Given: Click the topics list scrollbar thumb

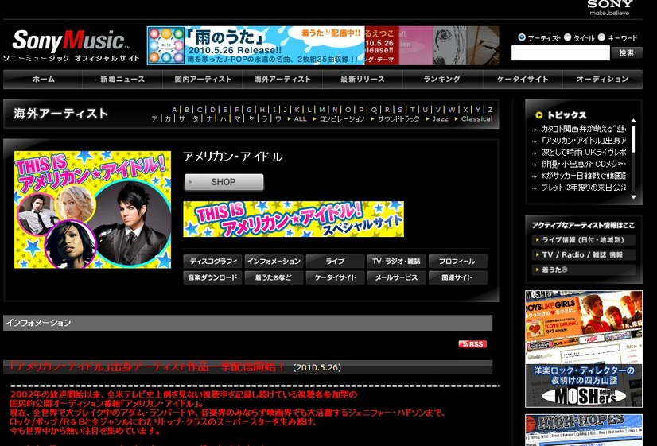Looking at the screenshot, I should [x=633, y=139].
